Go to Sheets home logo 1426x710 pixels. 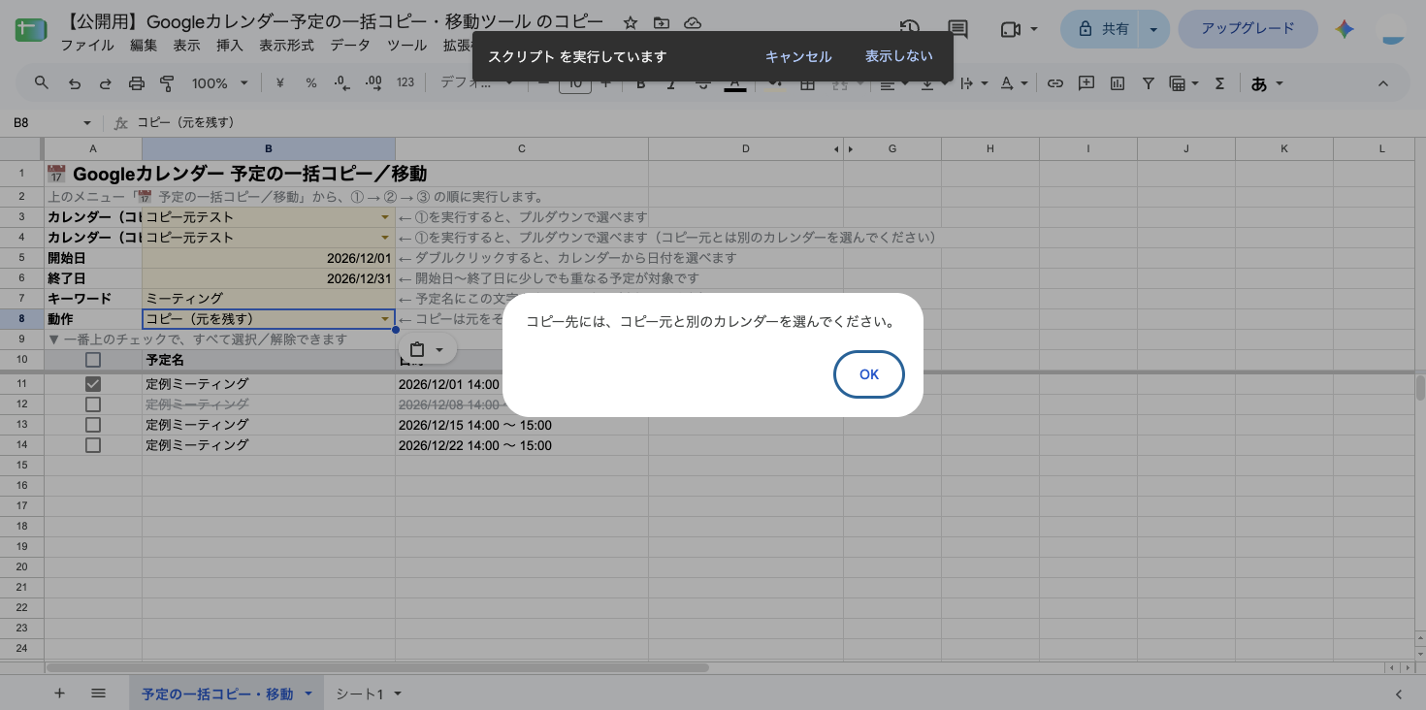31,30
